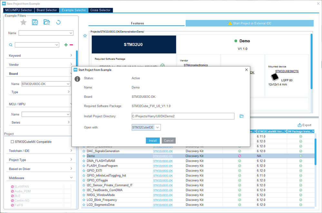Click SW package check in Demo row
This screenshot has width=322, height=213.
coord(301,156)
